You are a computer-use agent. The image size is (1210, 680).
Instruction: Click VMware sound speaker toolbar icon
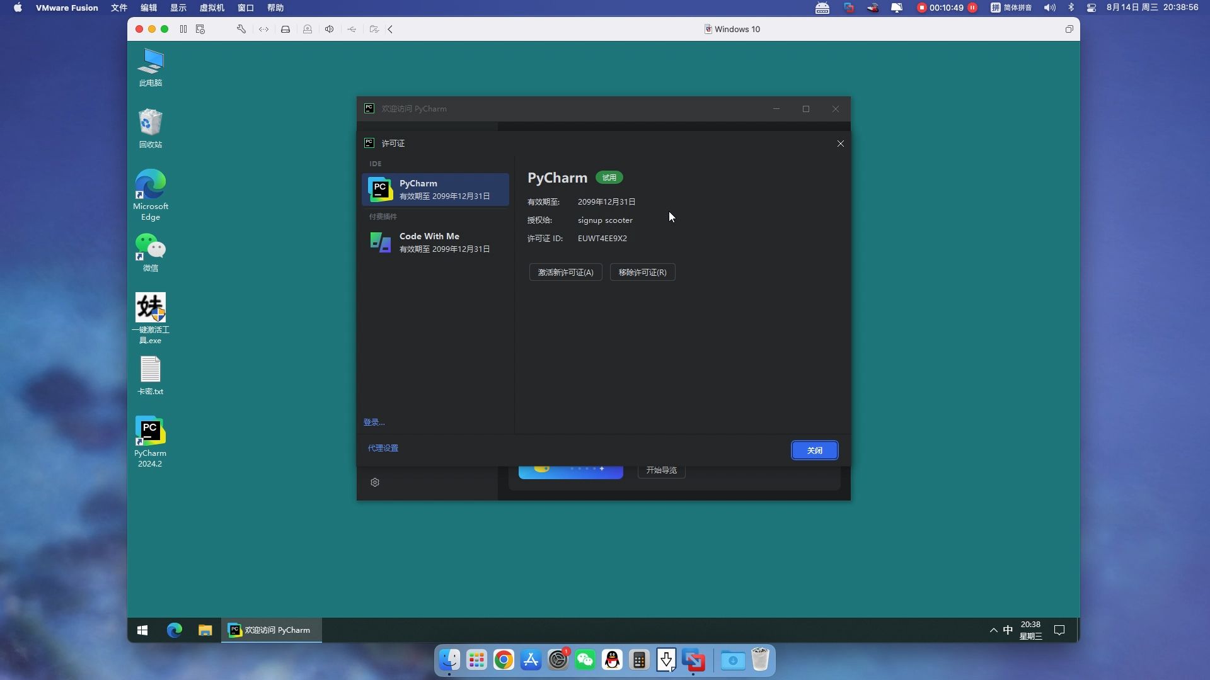(329, 29)
